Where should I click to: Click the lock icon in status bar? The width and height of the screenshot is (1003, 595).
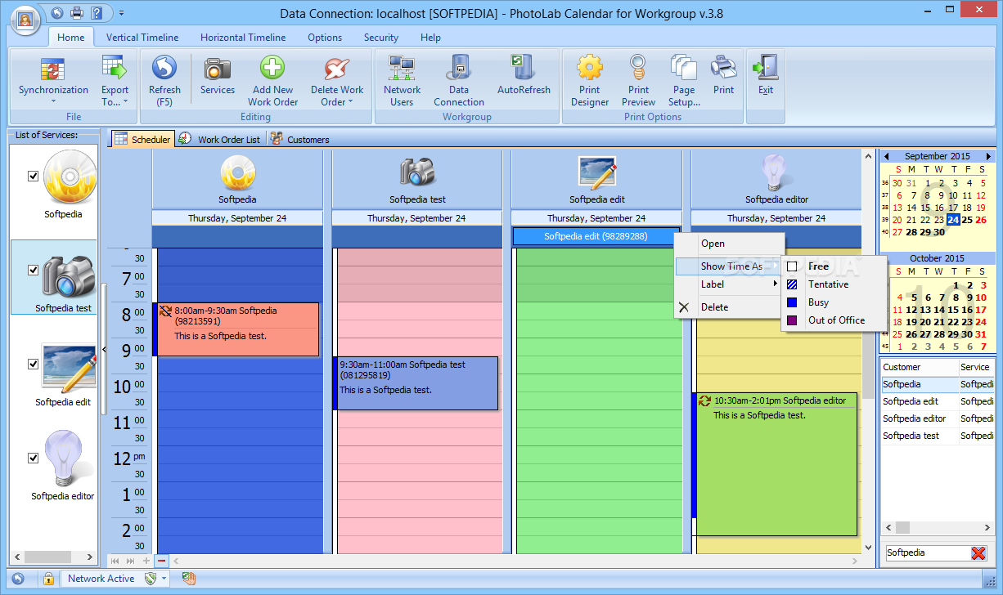pyautogui.click(x=48, y=579)
